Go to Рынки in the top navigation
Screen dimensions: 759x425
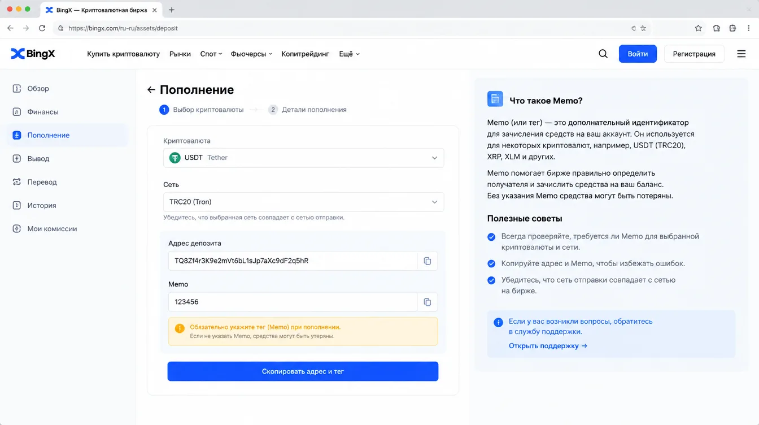click(180, 54)
